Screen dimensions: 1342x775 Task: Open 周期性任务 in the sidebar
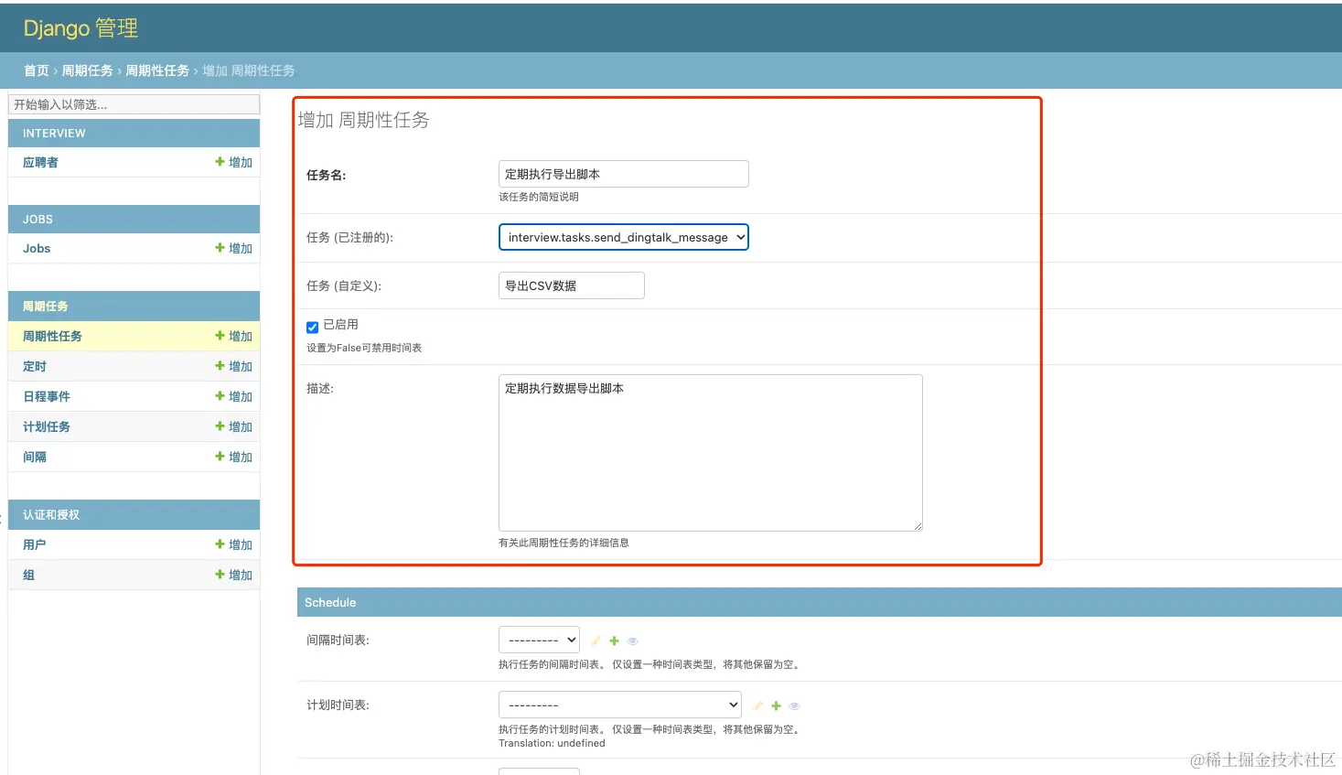pos(52,336)
